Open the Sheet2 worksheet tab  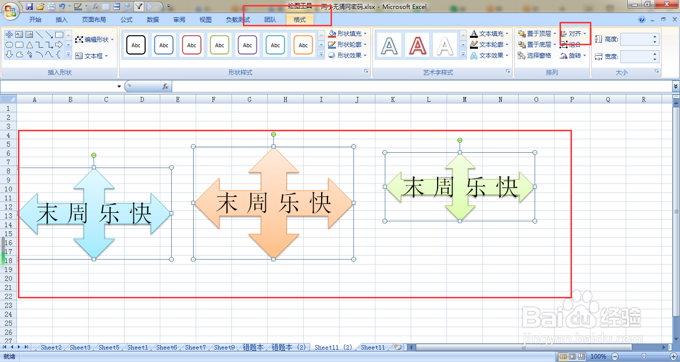pos(51,348)
